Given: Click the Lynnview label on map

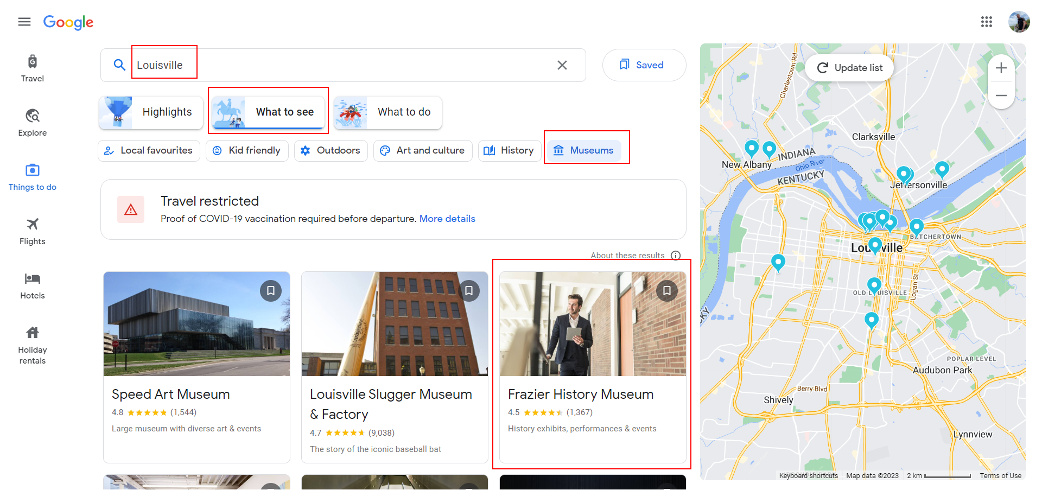Looking at the screenshot, I should click(x=973, y=434).
